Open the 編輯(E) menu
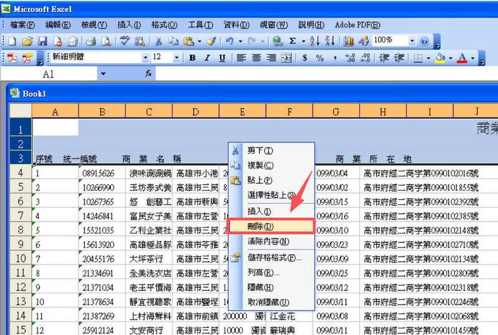Screen dimensions: 498x335 pyautogui.click(x=58, y=25)
